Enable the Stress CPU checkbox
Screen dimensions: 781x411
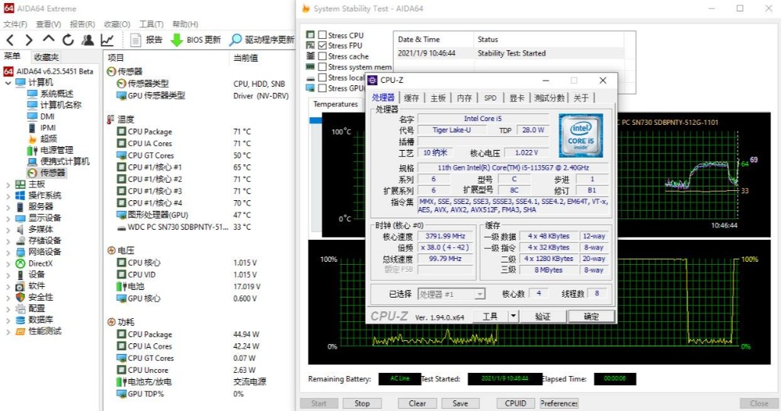pyautogui.click(x=322, y=35)
